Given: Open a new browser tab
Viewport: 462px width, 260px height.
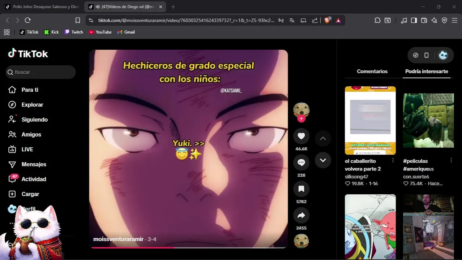Looking at the screenshot, I should coord(173,7).
